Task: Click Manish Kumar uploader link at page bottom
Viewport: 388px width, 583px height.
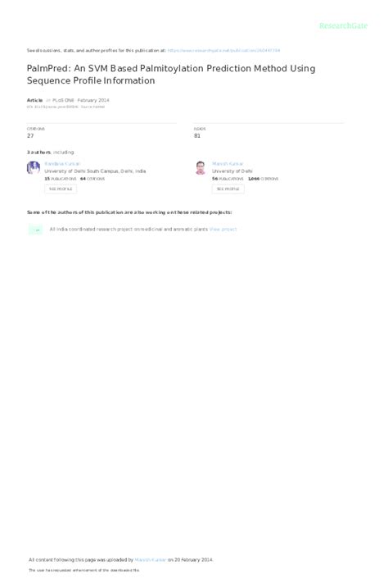Action: click(151, 559)
